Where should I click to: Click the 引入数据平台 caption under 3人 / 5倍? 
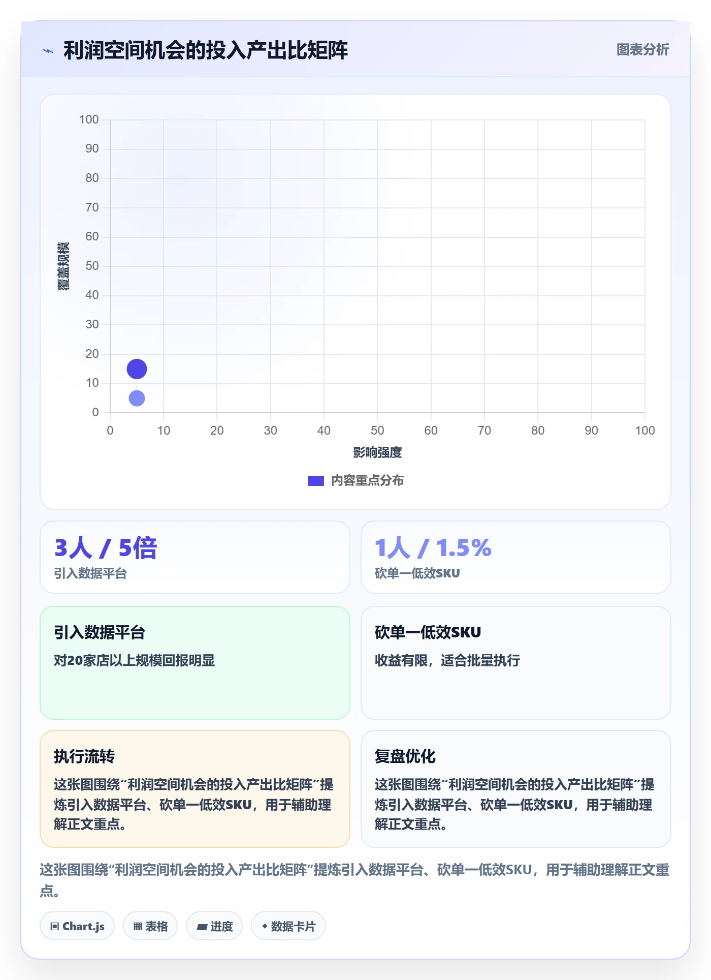click(x=90, y=573)
